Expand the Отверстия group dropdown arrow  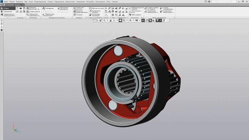86,17
